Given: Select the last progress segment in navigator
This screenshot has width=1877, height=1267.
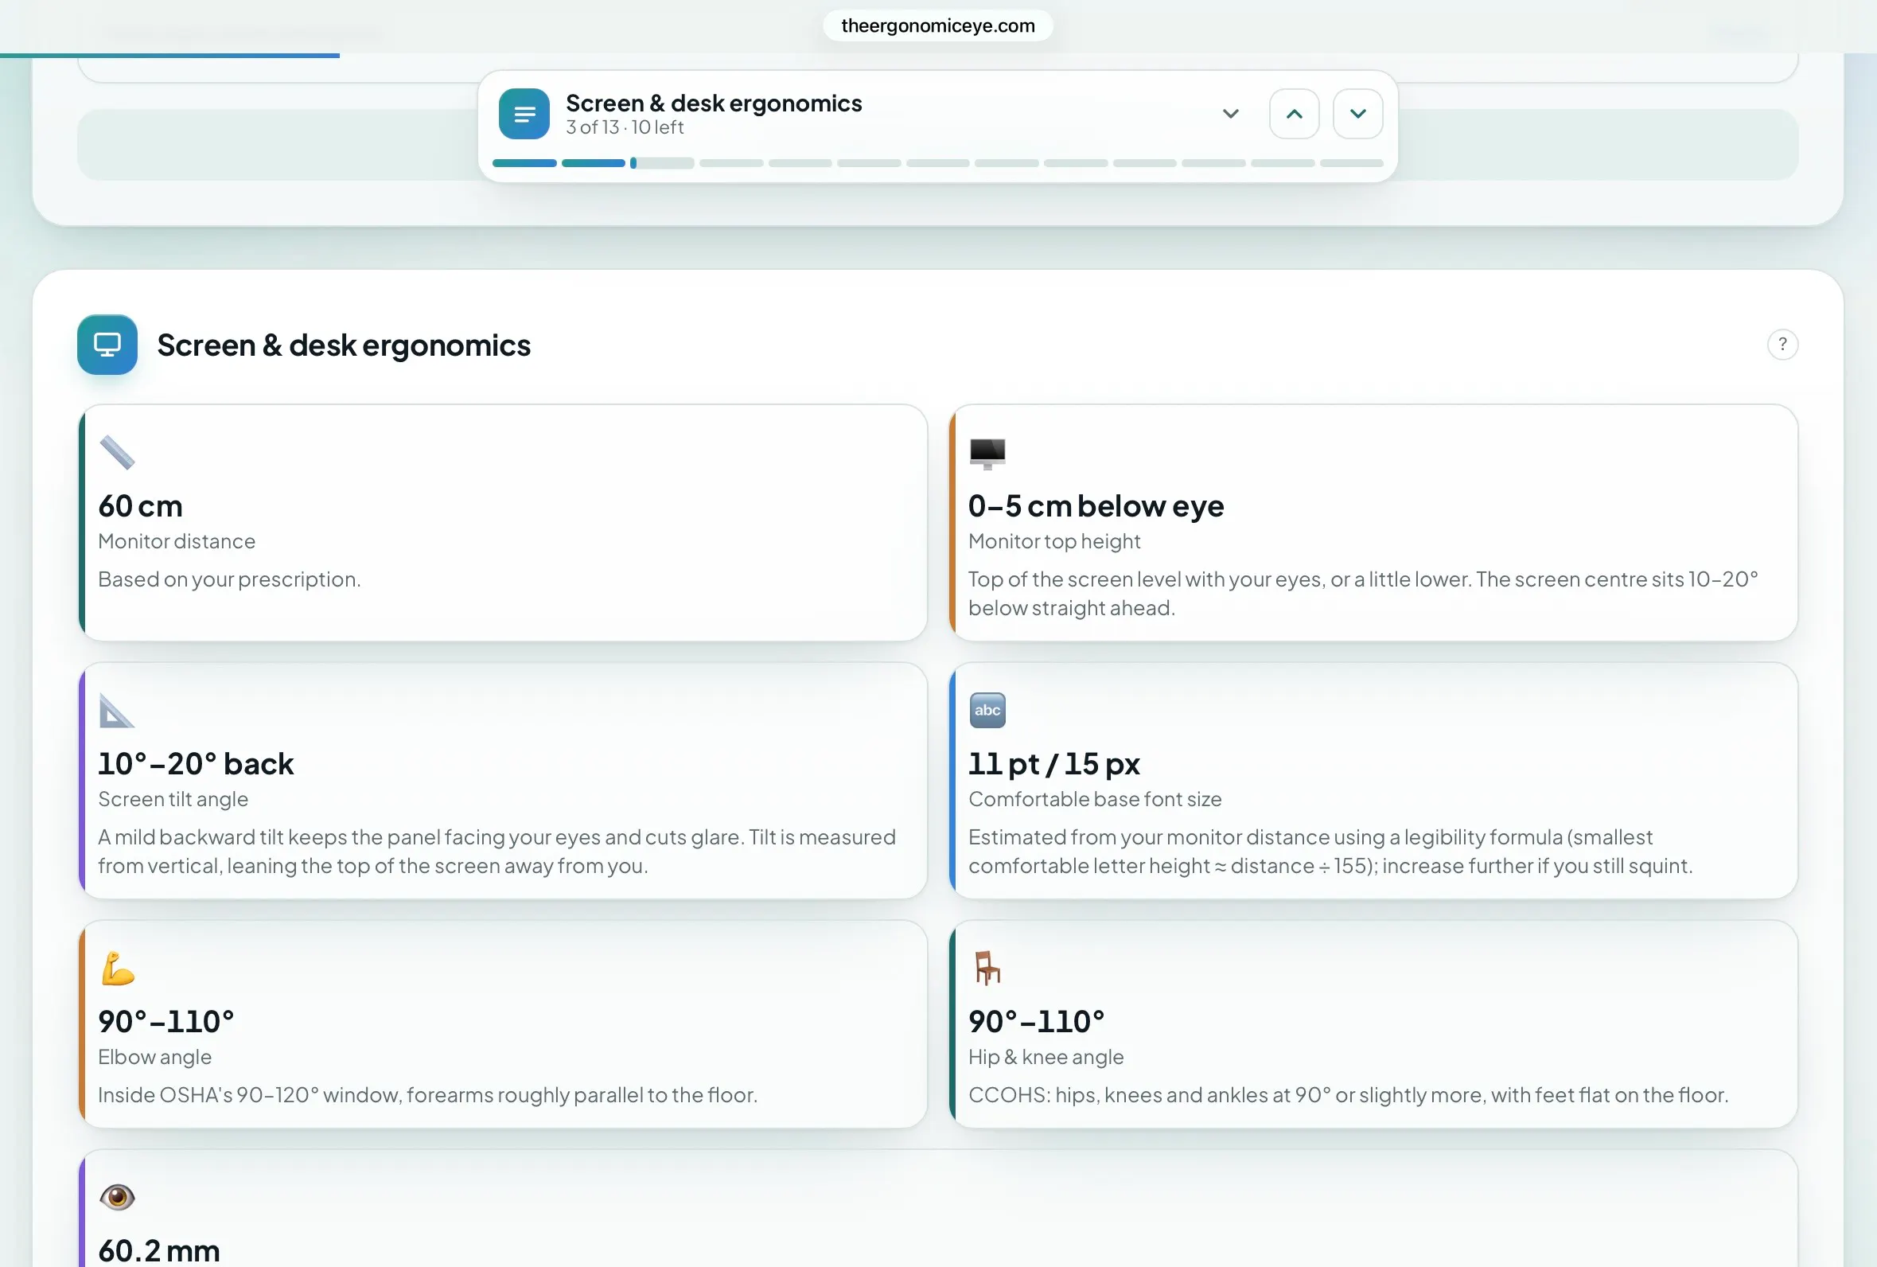Looking at the screenshot, I should click(1351, 163).
